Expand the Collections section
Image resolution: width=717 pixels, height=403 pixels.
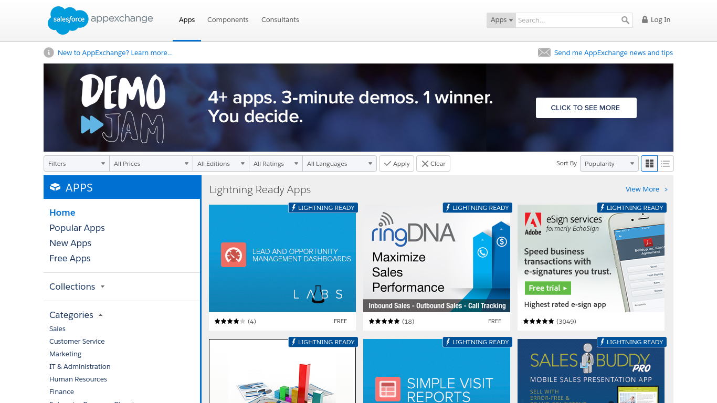tap(77, 287)
